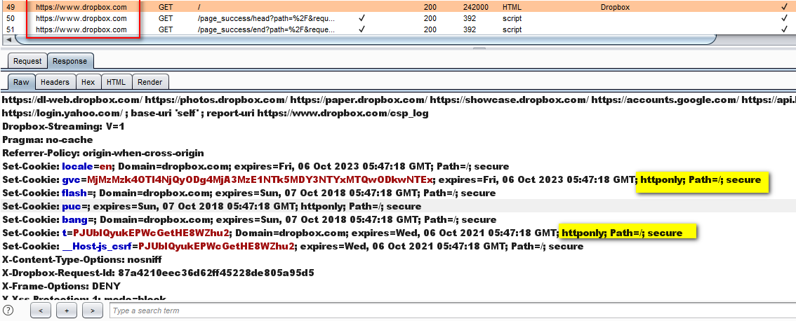796x321 pixels.
Task: Open the HTML view tab
Action: point(115,82)
